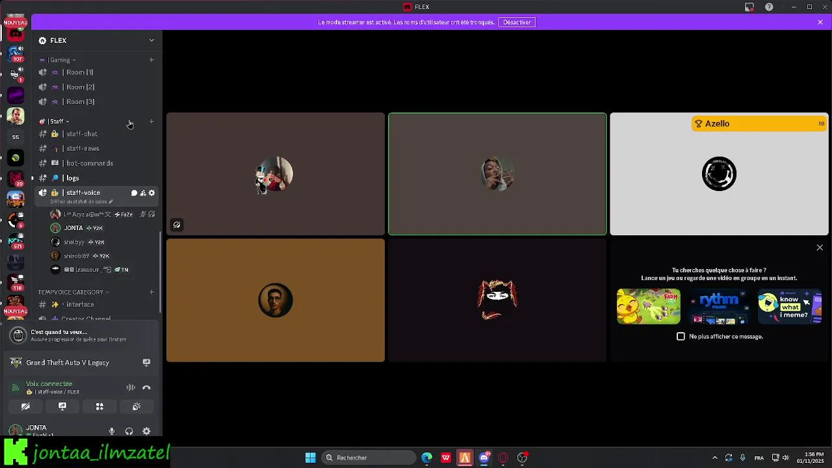Launch the Farm duck game activity
832x468 pixels.
tap(649, 307)
